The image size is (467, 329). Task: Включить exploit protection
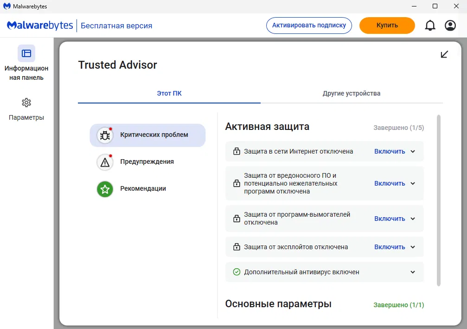click(x=390, y=247)
